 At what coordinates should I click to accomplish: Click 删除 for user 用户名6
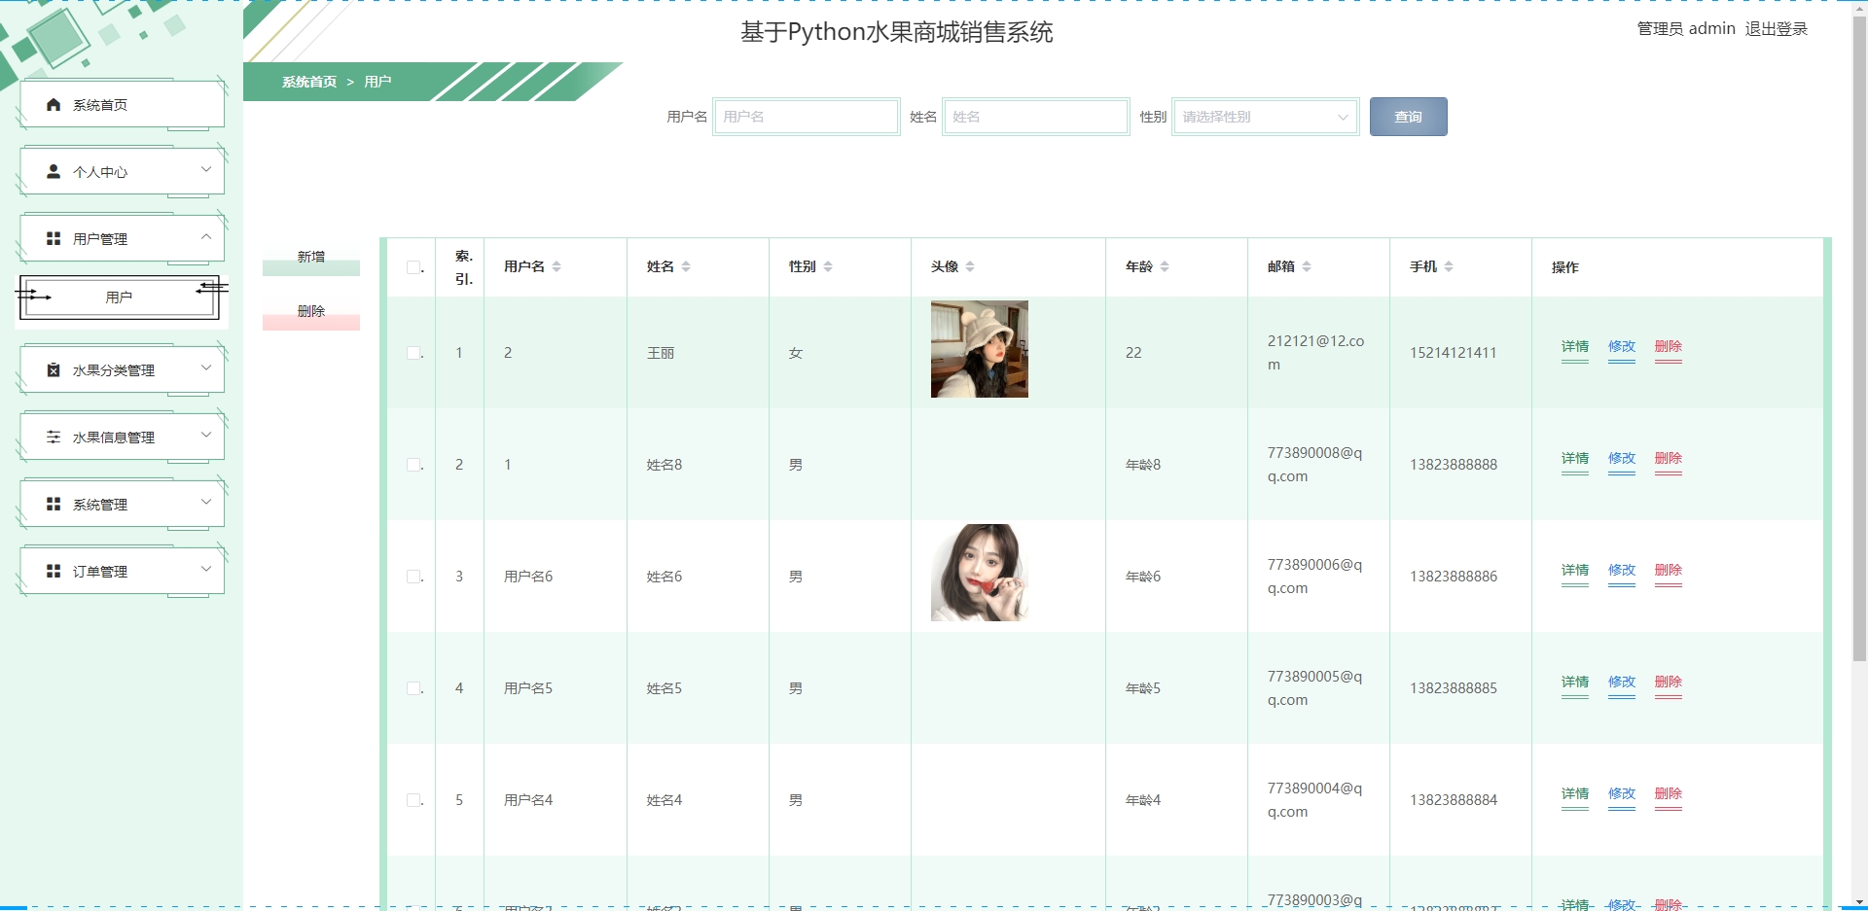click(1668, 571)
